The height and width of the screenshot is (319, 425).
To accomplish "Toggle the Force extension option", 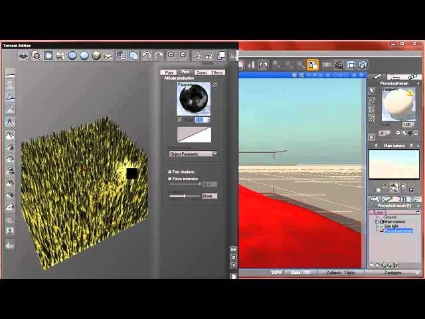I will point(170,179).
